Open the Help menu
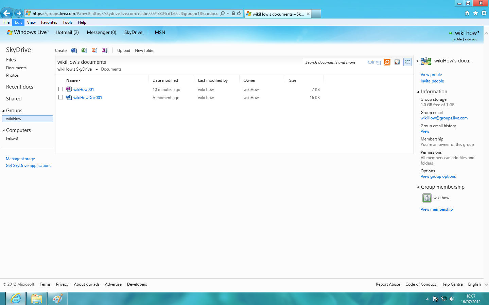The width and height of the screenshot is (489, 305). point(82,22)
